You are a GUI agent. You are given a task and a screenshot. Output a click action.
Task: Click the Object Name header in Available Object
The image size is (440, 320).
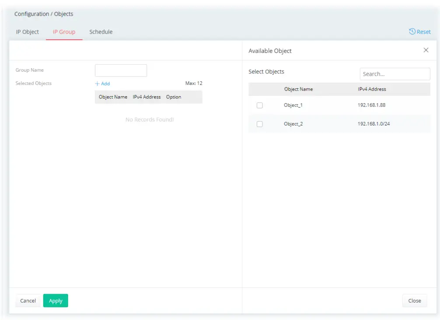point(298,89)
